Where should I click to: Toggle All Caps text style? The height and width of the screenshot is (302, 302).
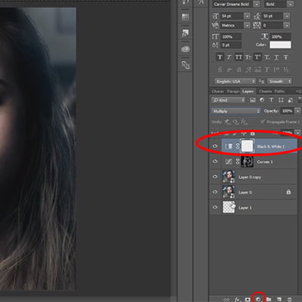click(x=239, y=57)
